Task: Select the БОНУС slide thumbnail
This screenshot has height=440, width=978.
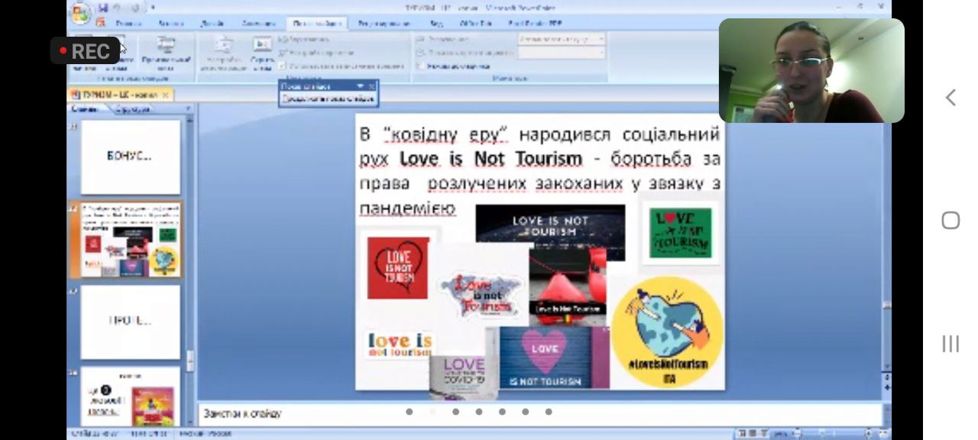Action: pyautogui.click(x=131, y=157)
